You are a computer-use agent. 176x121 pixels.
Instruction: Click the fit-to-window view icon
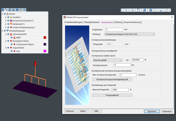[x=122, y=10]
